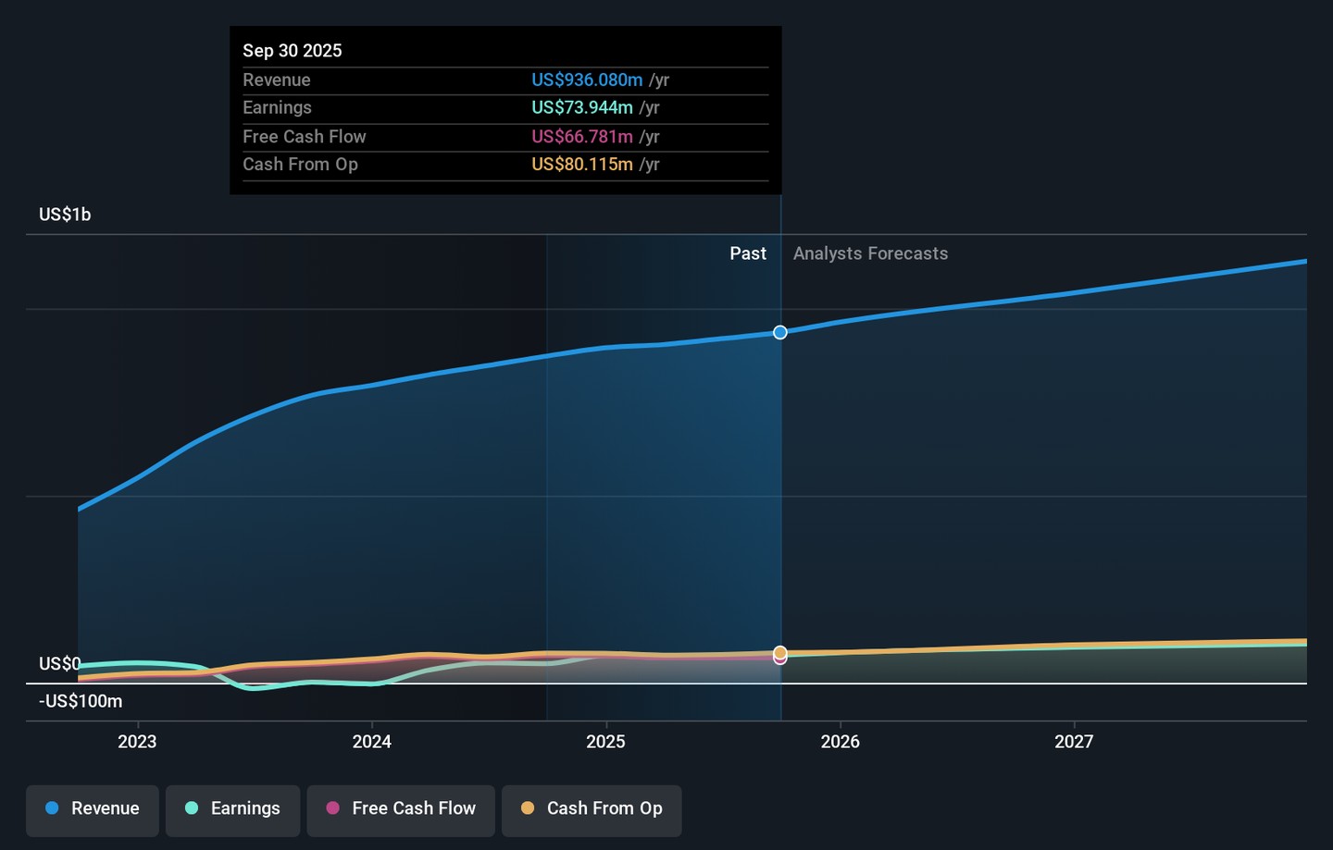This screenshot has height=850, width=1333.
Task: Click the 2025 x-axis label
Action: 605,742
